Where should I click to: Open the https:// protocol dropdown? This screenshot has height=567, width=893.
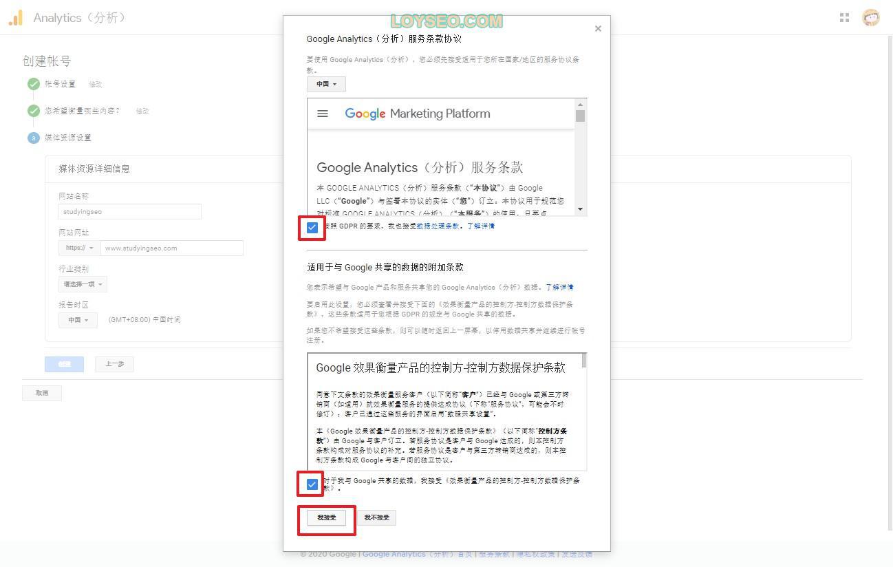coord(79,248)
